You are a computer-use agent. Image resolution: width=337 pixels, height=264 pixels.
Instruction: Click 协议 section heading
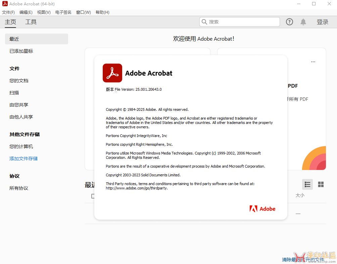click(14, 176)
